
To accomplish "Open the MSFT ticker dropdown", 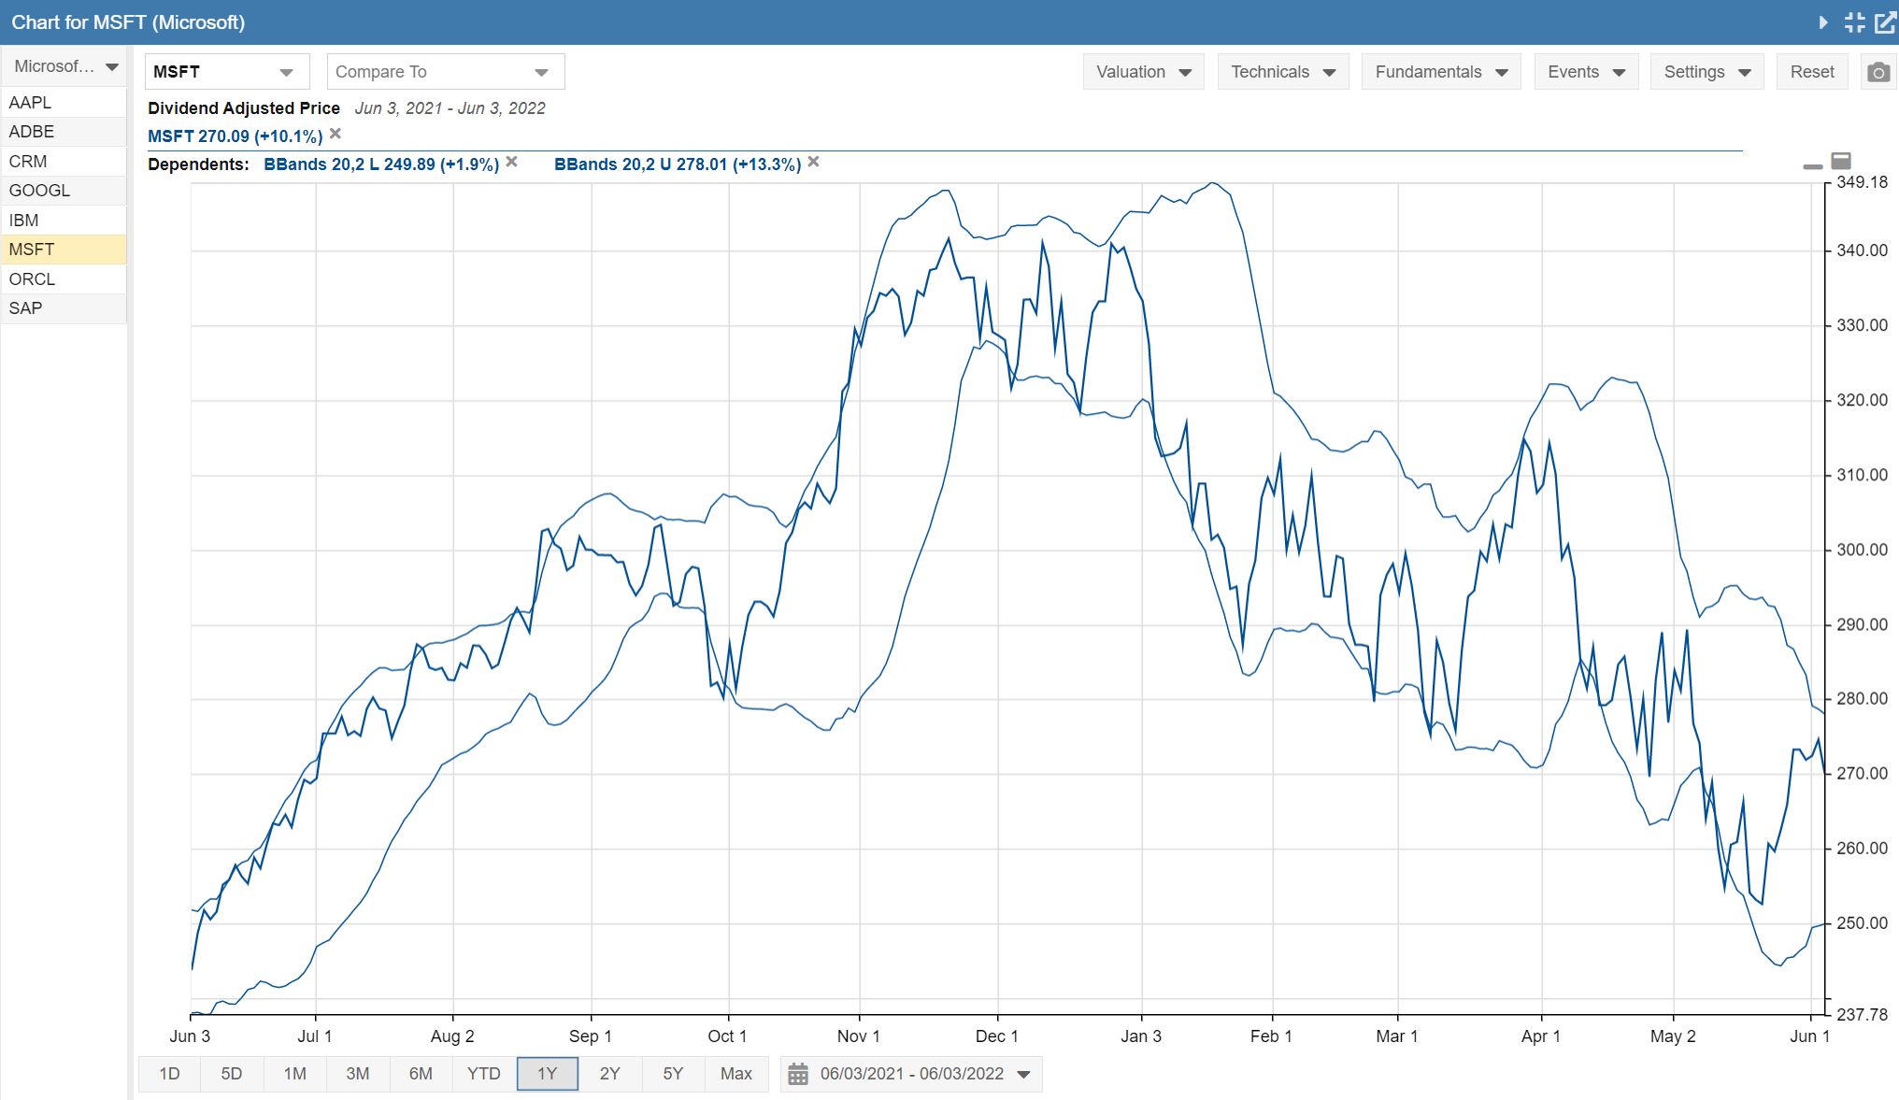I will pyautogui.click(x=227, y=72).
